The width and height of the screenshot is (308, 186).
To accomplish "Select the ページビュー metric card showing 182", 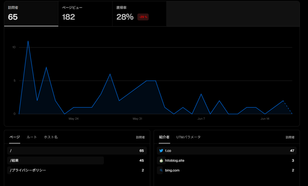I will tap(85, 14).
